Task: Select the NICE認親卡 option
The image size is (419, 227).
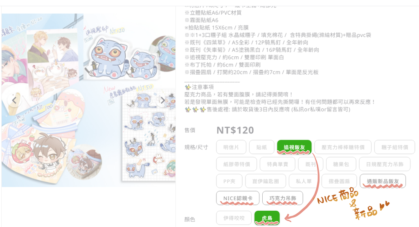Action: tap(238, 198)
